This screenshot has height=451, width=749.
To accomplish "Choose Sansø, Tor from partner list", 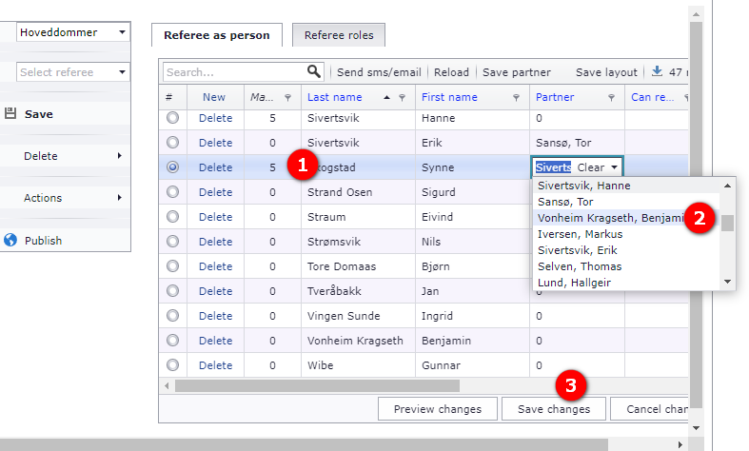I will coord(626,202).
